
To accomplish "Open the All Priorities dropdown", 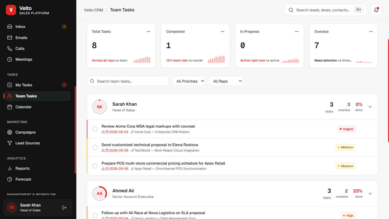I will click(189, 81).
